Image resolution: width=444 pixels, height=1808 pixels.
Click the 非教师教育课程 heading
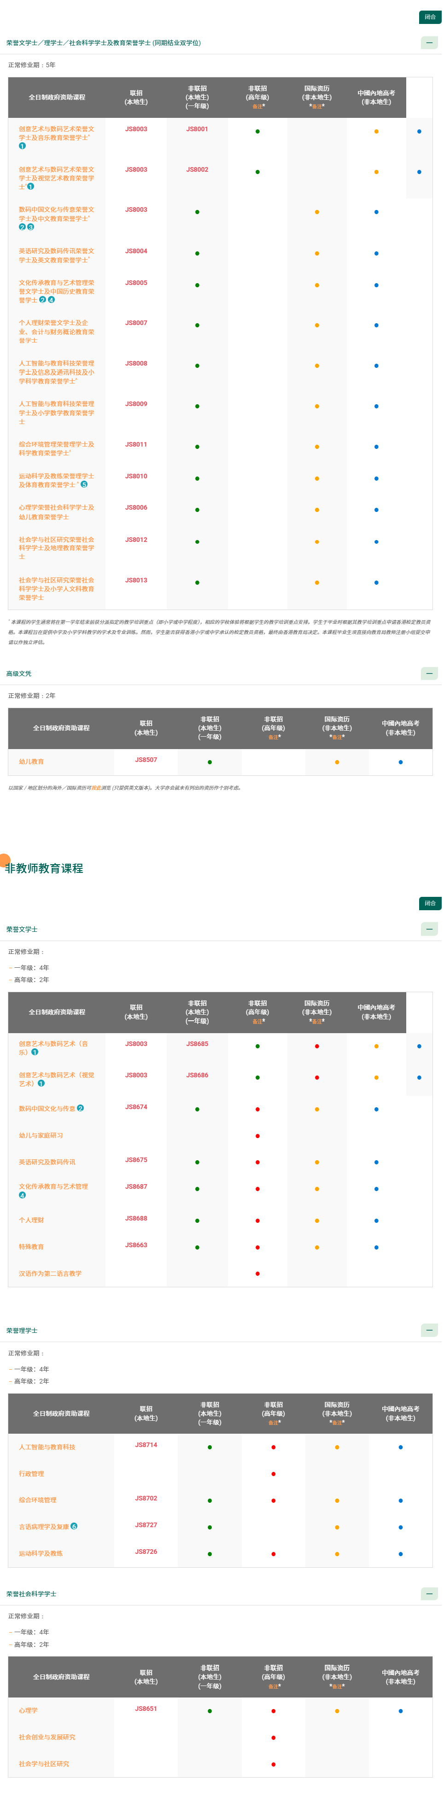point(44,868)
